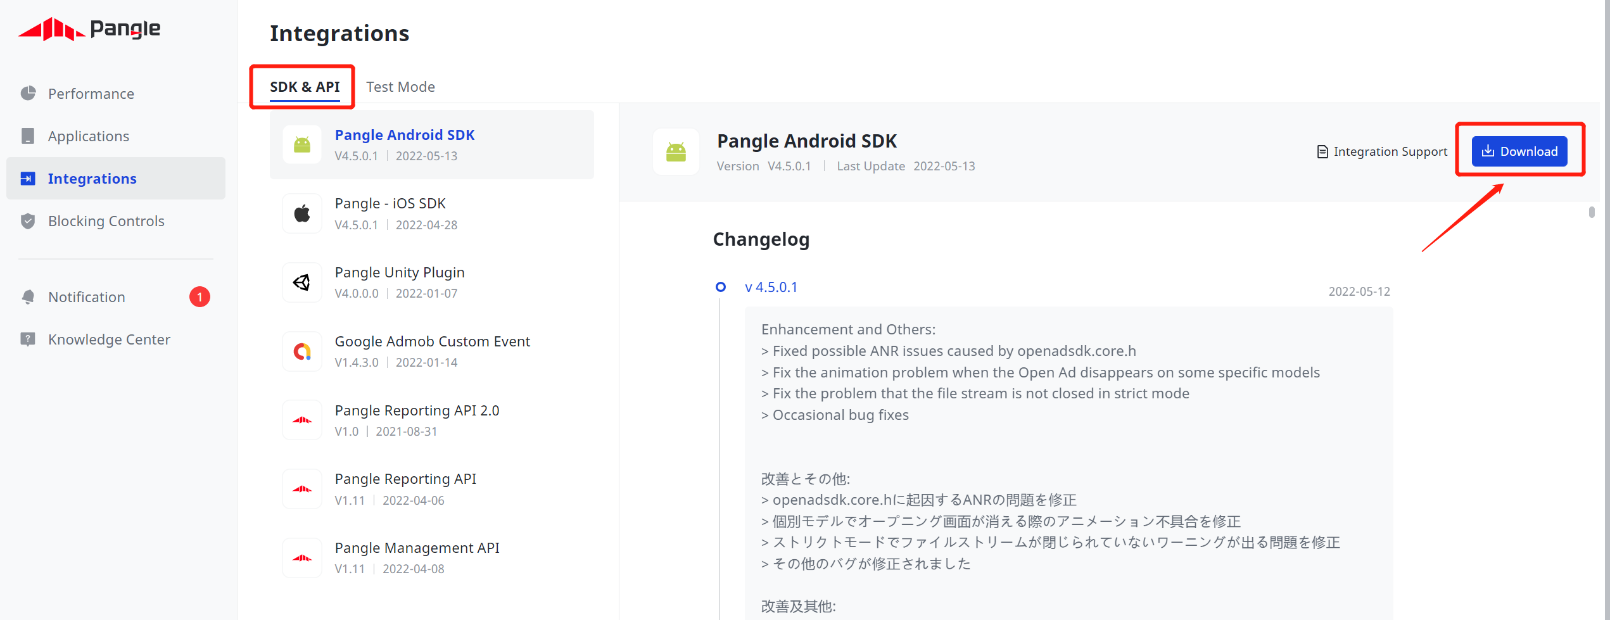Select Pangle Management API

point(432,558)
